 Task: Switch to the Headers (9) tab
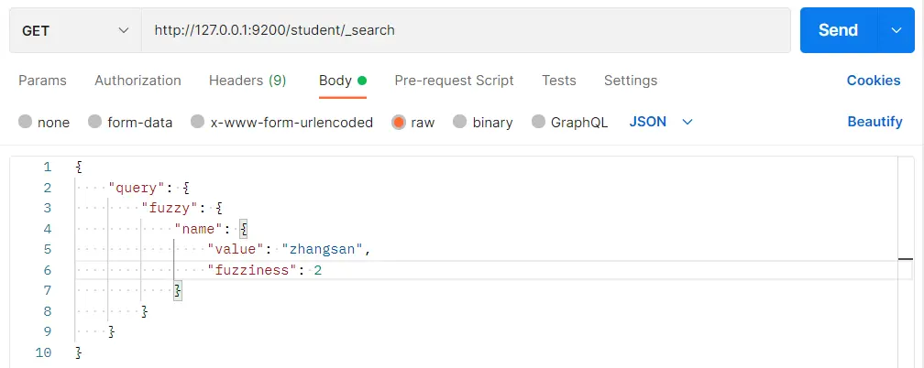pyautogui.click(x=247, y=81)
